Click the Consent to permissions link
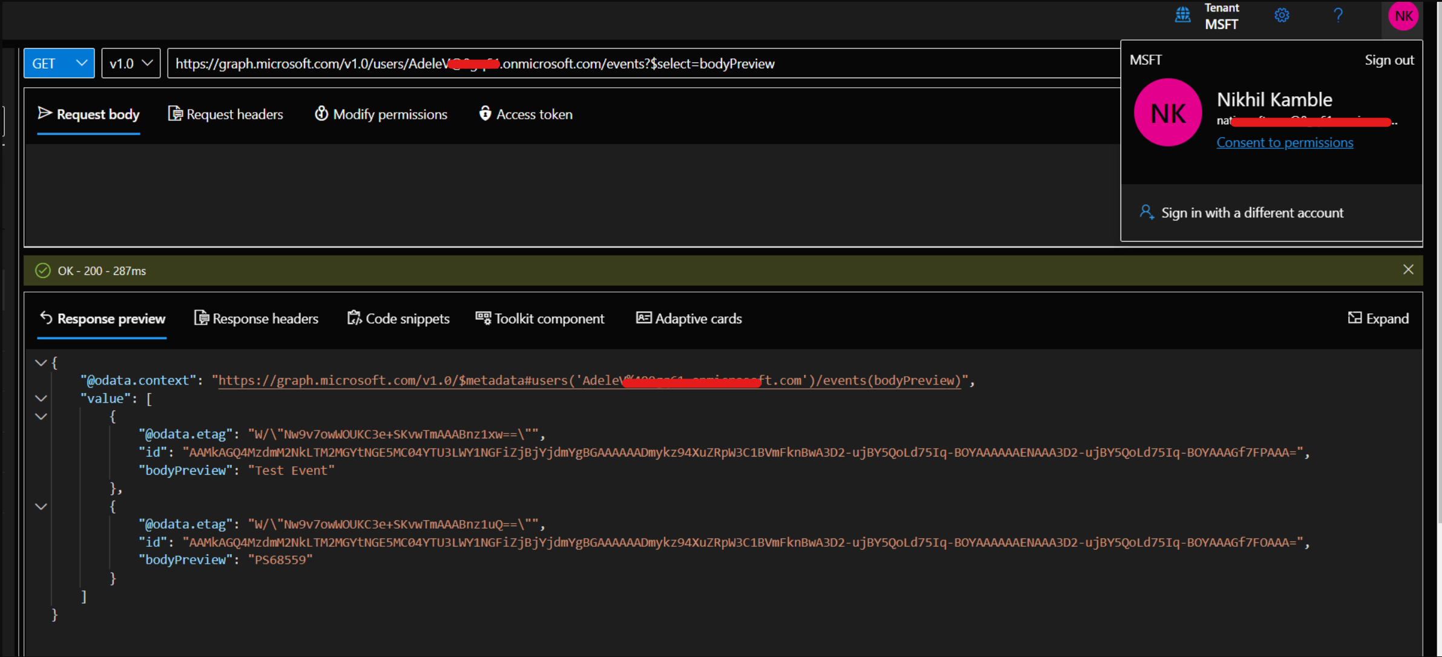 click(1285, 142)
